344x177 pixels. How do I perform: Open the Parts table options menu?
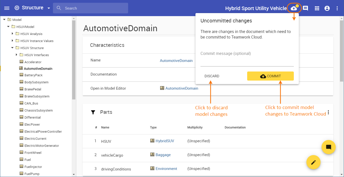pos(328,112)
